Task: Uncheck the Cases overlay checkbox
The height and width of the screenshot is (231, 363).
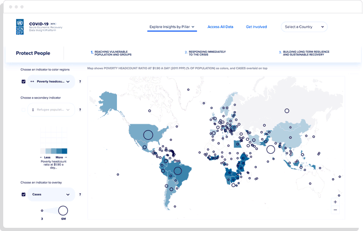Action: [23, 194]
